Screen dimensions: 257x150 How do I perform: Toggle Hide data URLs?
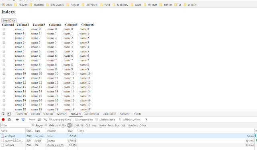[46, 125]
